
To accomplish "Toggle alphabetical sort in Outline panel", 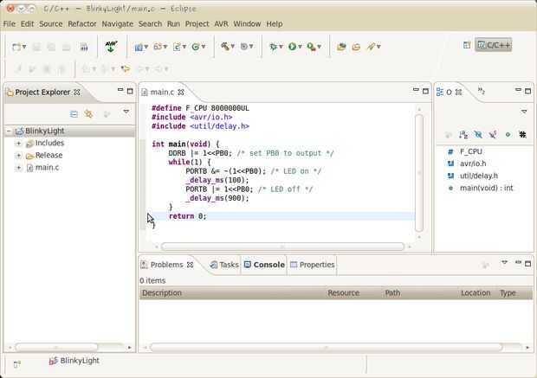I will (x=463, y=134).
